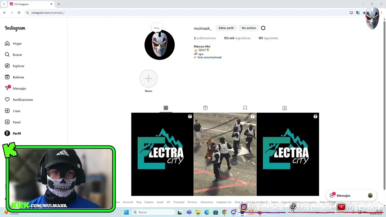Image resolution: width=386 pixels, height=217 pixels.
Task: Select the posts grid tab
Action: tap(166, 108)
